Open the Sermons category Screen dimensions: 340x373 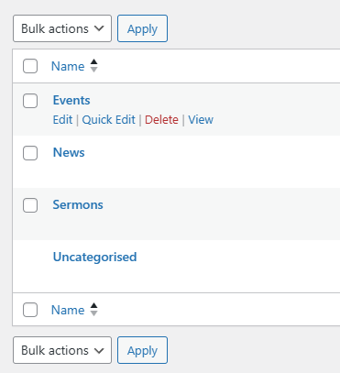click(78, 204)
